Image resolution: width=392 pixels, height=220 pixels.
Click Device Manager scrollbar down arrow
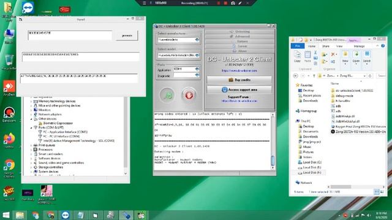[126, 174]
